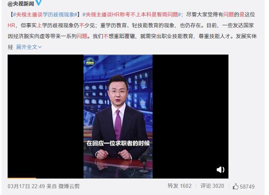Click the blue verified V badge
This screenshot has width=269, height=195.
click(39, 2)
